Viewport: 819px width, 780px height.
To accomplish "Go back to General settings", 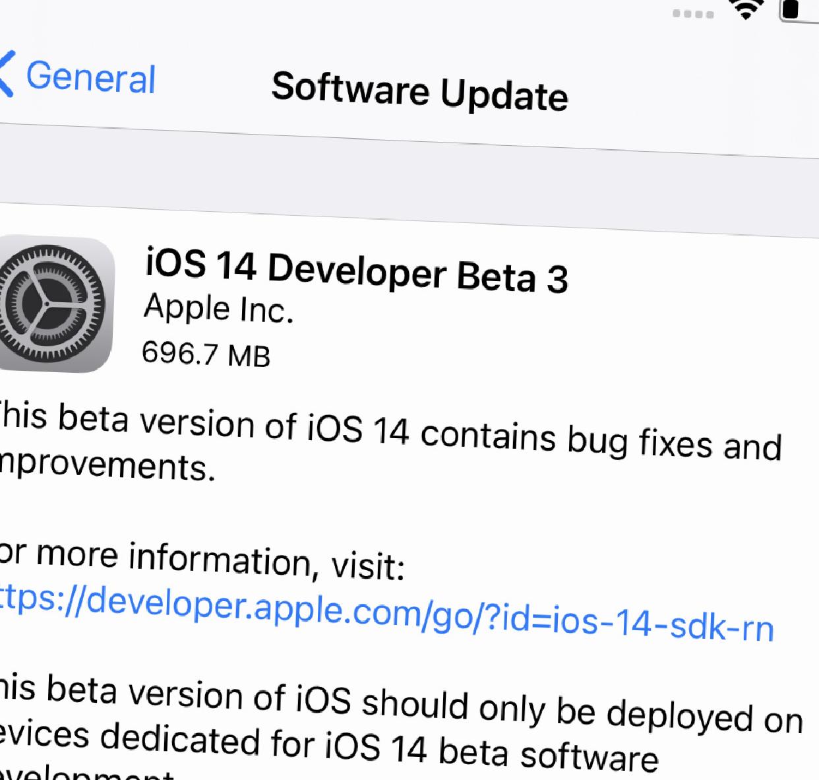I will (x=90, y=77).
